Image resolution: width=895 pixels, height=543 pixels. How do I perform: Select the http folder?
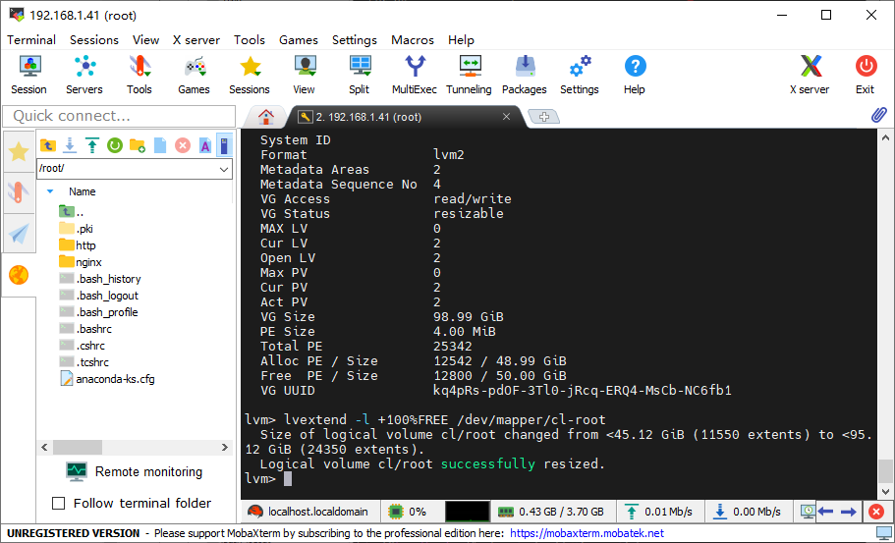coord(77,245)
